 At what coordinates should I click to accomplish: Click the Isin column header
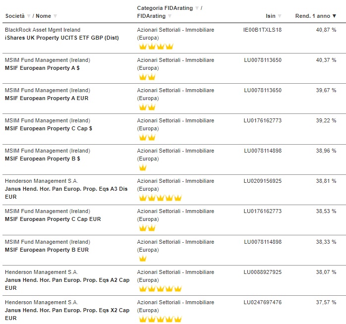point(271,16)
